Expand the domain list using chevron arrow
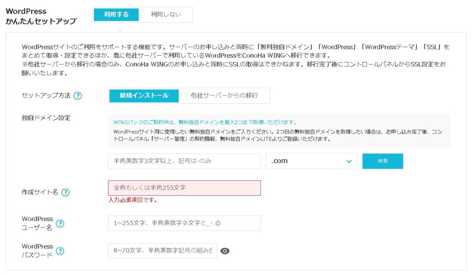The image size is (472, 276). point(348,161)
